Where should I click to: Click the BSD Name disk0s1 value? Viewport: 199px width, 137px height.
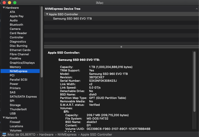click(x=92, y=122)
